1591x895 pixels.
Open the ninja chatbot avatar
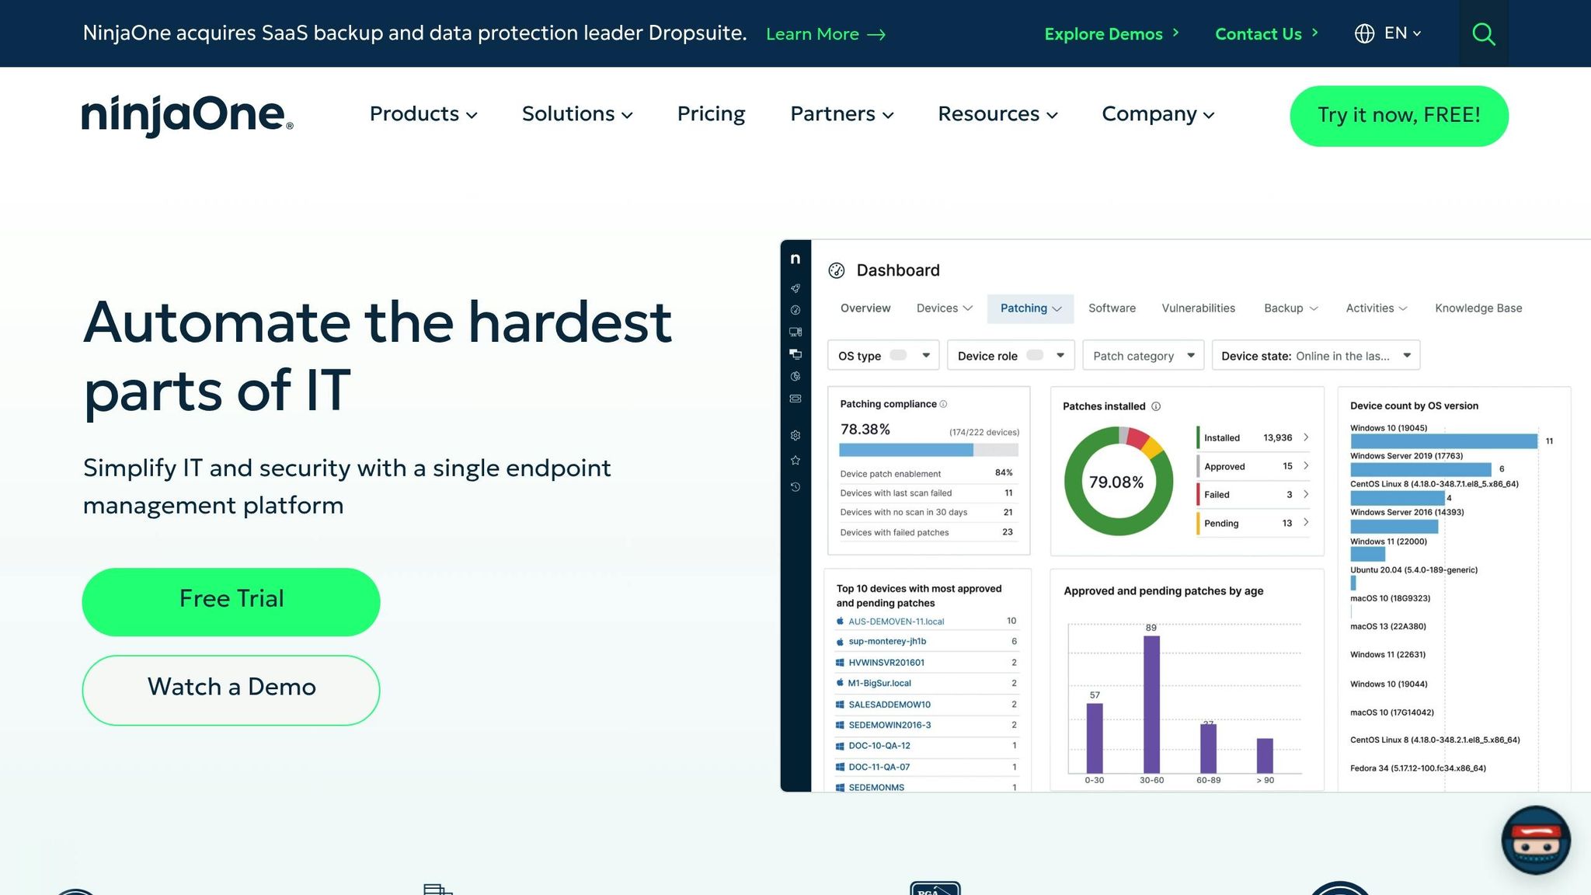[x=1536, y=840]
